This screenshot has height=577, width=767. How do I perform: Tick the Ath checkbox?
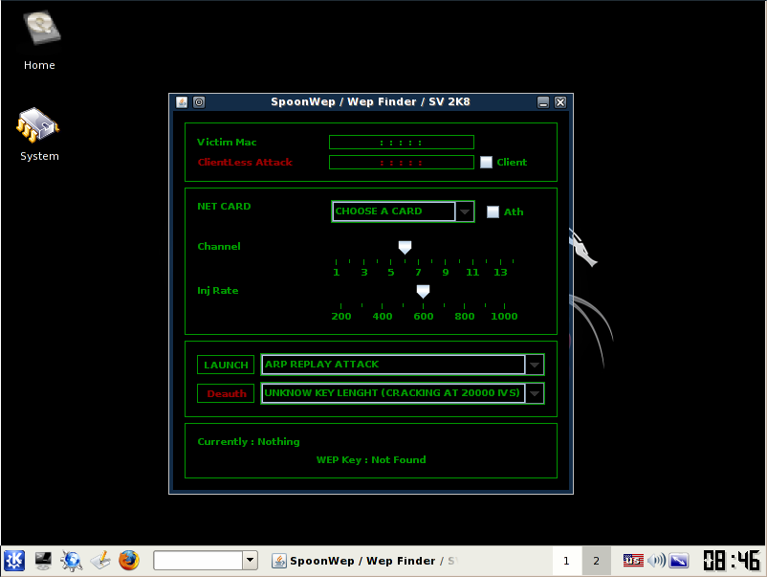tap(493, 211)
